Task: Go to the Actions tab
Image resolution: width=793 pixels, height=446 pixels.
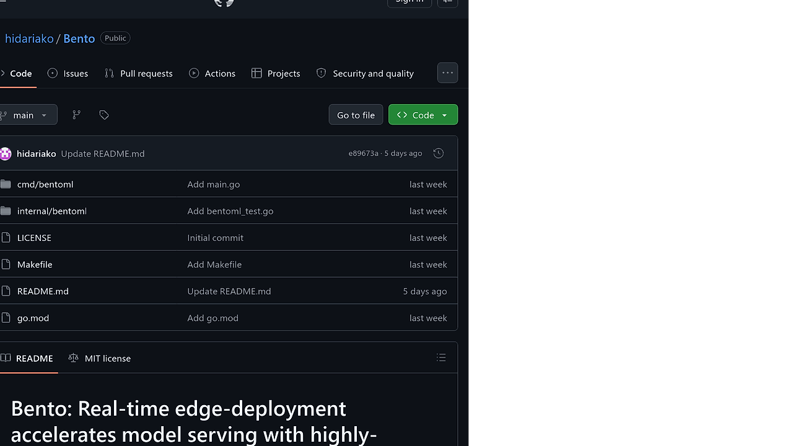Action: click(x=212, y=73)
